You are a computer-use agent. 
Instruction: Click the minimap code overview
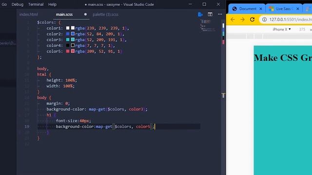(208, 25)
